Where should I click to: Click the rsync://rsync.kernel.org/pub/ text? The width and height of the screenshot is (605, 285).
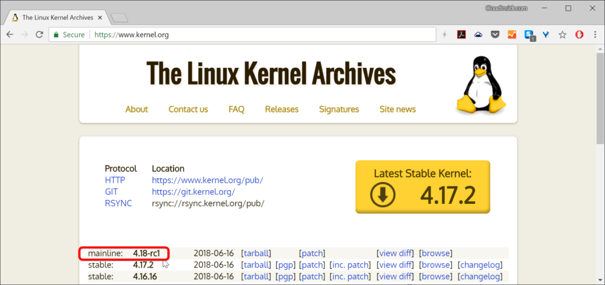point(208,203)
